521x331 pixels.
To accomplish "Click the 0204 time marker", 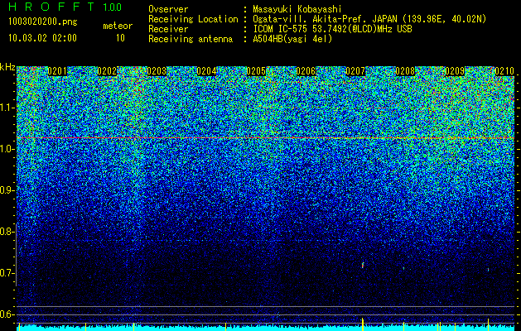I will (206, 71).
